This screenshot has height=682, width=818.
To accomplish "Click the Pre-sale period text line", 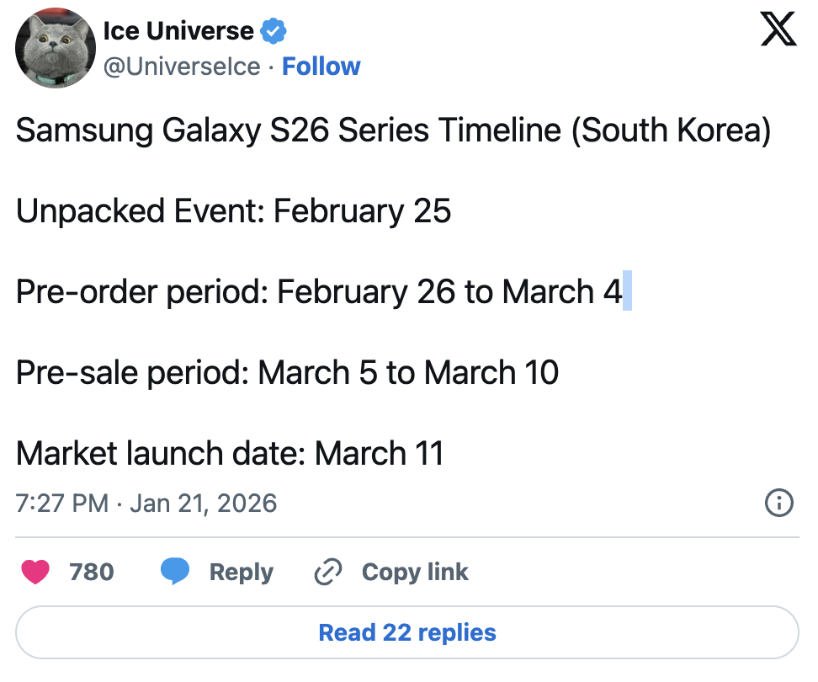I will click(x=287, y=373).
